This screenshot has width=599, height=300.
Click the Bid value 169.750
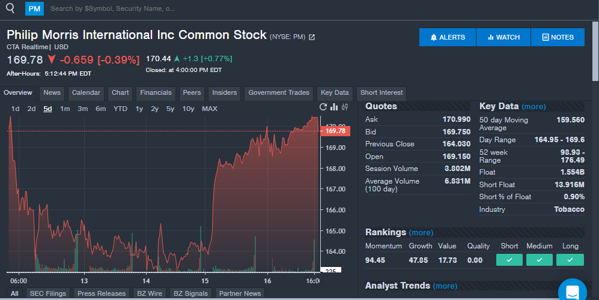pos(457,131)
